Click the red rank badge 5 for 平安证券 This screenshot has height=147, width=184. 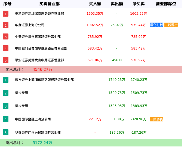[x=6, y=60]
